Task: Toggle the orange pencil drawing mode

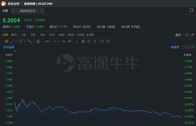Action: click(x=193, y=35)
